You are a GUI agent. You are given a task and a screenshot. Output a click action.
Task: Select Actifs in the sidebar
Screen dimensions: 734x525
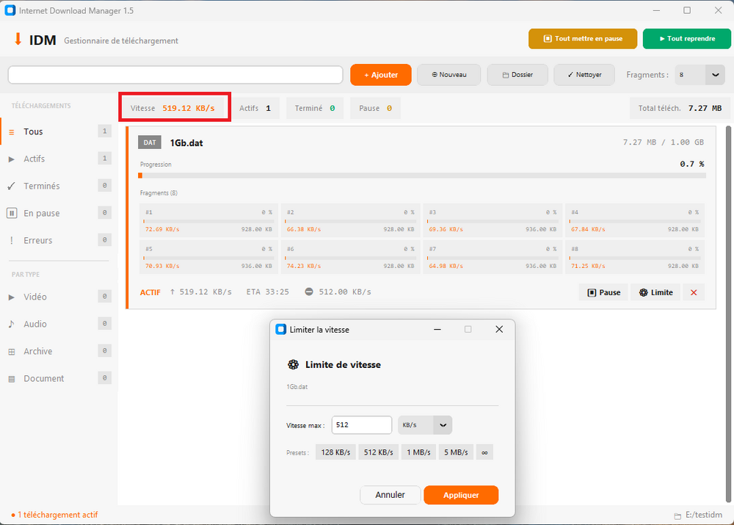[x=59, y=159]
